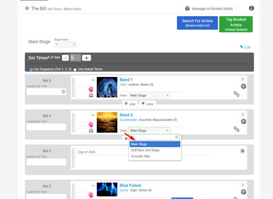Click the Indie genre link

pos(123,85)
